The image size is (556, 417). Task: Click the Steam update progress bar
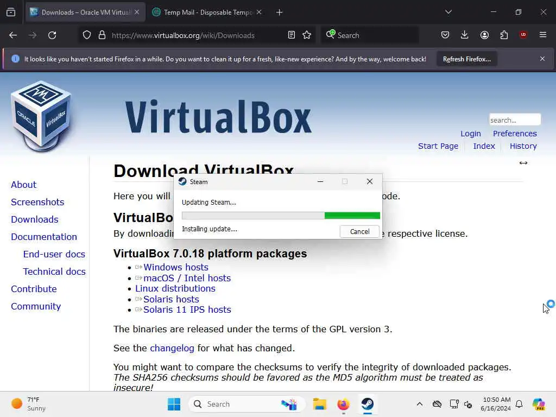281,216
